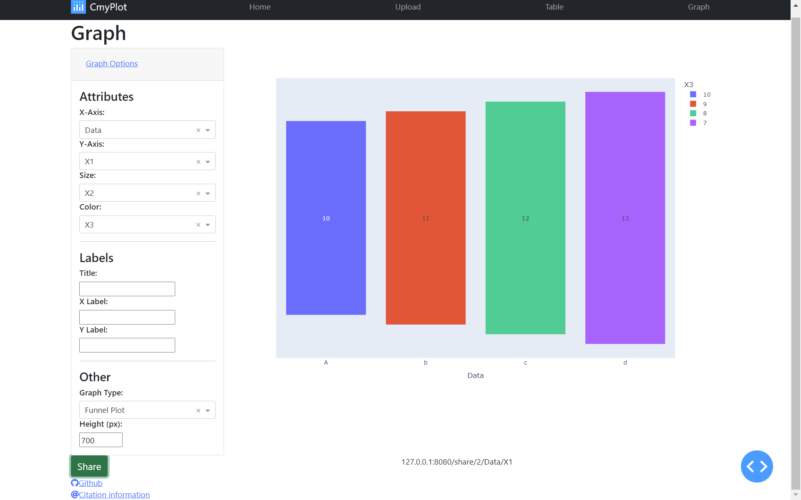Viewport: 801px width, 500px height.
Task: Clear the Funnel Plot graph type
Action: tap(198, 411)
